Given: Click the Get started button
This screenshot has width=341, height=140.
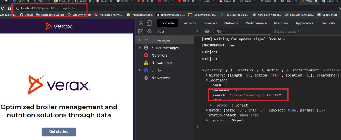Looking at the screenshot, I should 59,131.
